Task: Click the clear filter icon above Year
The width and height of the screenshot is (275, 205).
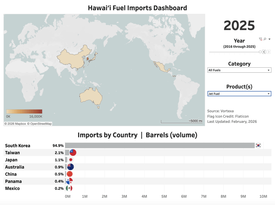Action: pos(260,39)
